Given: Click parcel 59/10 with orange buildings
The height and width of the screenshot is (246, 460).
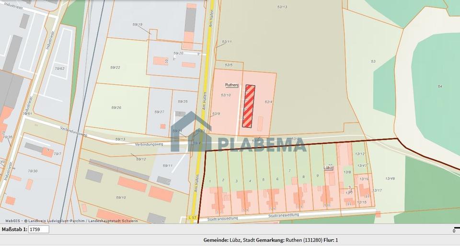Looking at the screenshot, I should coord(120,197).
